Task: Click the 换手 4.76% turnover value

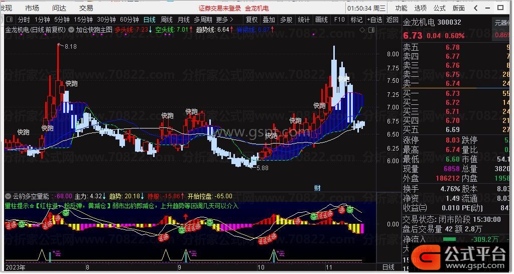Action: [450, 189]
